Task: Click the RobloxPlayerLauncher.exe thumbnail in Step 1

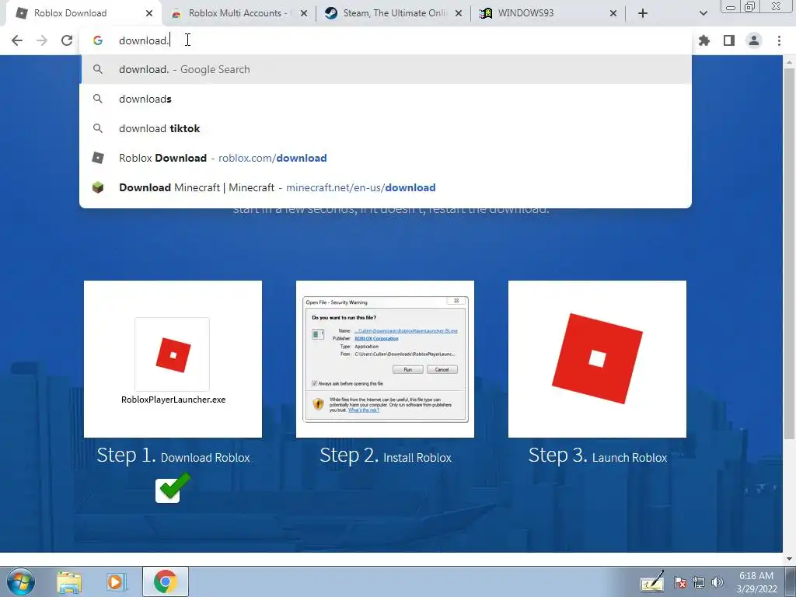Action: (x=173, y=359)
